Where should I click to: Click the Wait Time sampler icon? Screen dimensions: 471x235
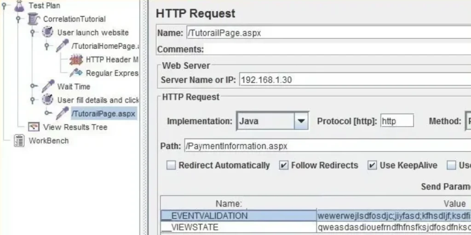pos(47,86)
